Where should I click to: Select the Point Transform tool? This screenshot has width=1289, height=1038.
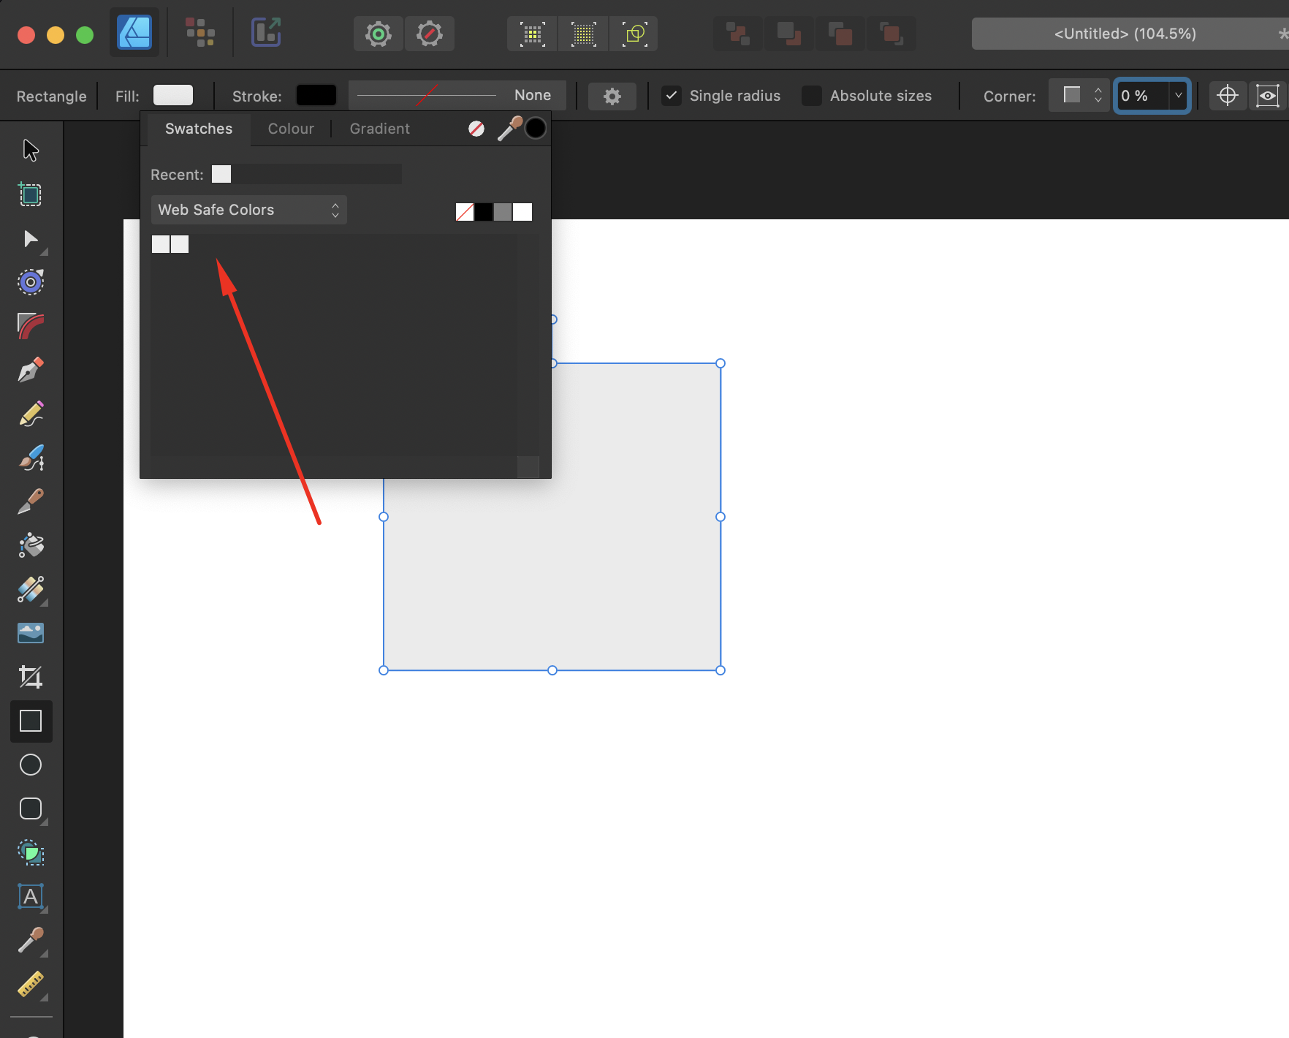coord(31,281)
